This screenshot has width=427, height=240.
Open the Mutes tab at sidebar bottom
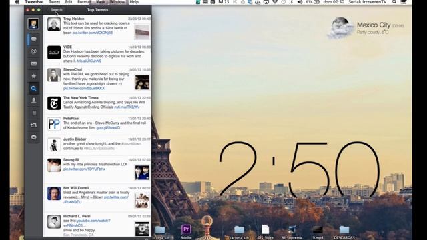[x=33, y=137]
